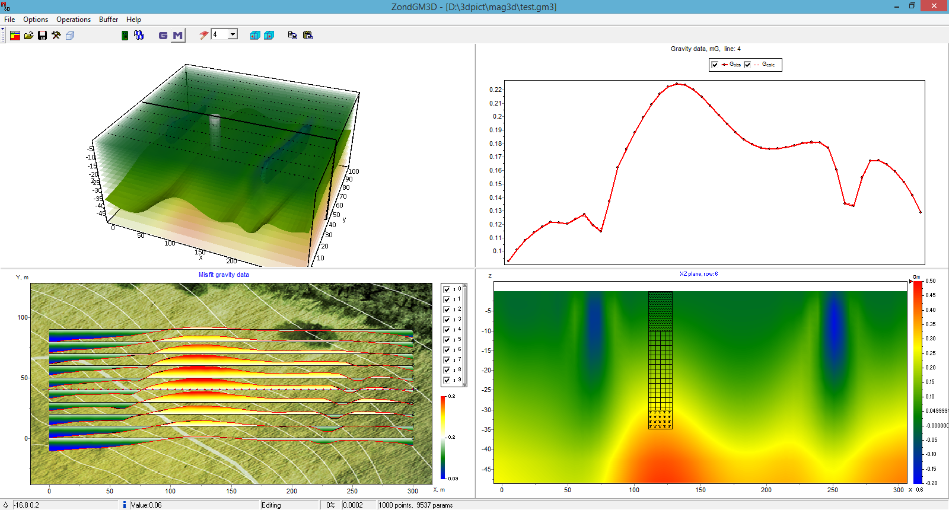949x510 pixels.
Task: Uncheck profile 7 in misfit list
Action: click(x=447, y=360)
